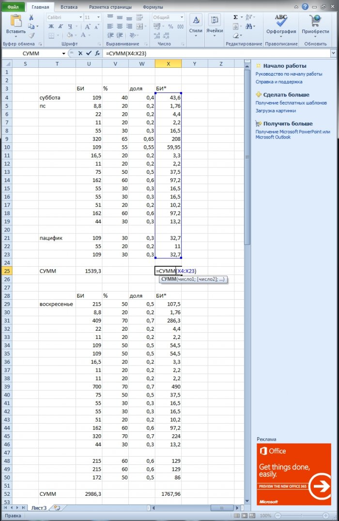Select the Главная tab
Viewport: 339px width, 521px height.
tap(40, 7)
